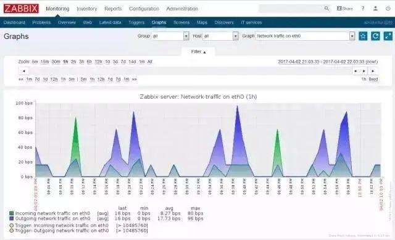Add graph to favourites star icon
The width and height of the screenshot is (395, 240).
tap(363, 36)
